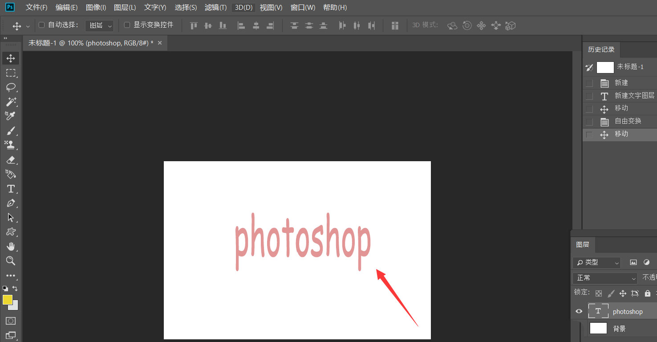Viewport: 657px width, 342px height.
Task: Open the 编辑(E) menu
Action: [67, 8]
